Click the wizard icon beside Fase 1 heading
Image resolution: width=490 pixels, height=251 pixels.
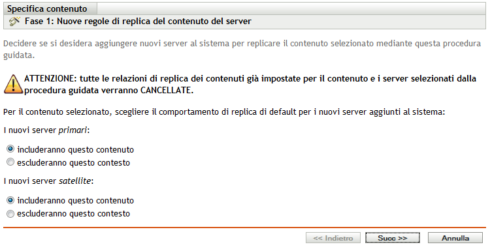point(14,22)
